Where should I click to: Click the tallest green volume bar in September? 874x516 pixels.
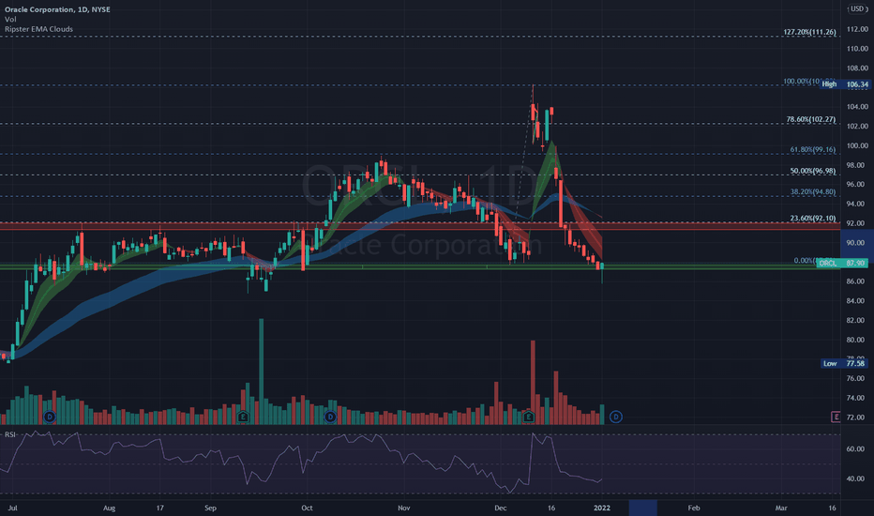point(261,372)
